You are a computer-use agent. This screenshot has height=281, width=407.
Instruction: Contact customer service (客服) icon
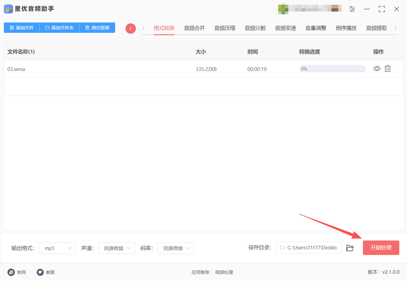pos(40,272)
